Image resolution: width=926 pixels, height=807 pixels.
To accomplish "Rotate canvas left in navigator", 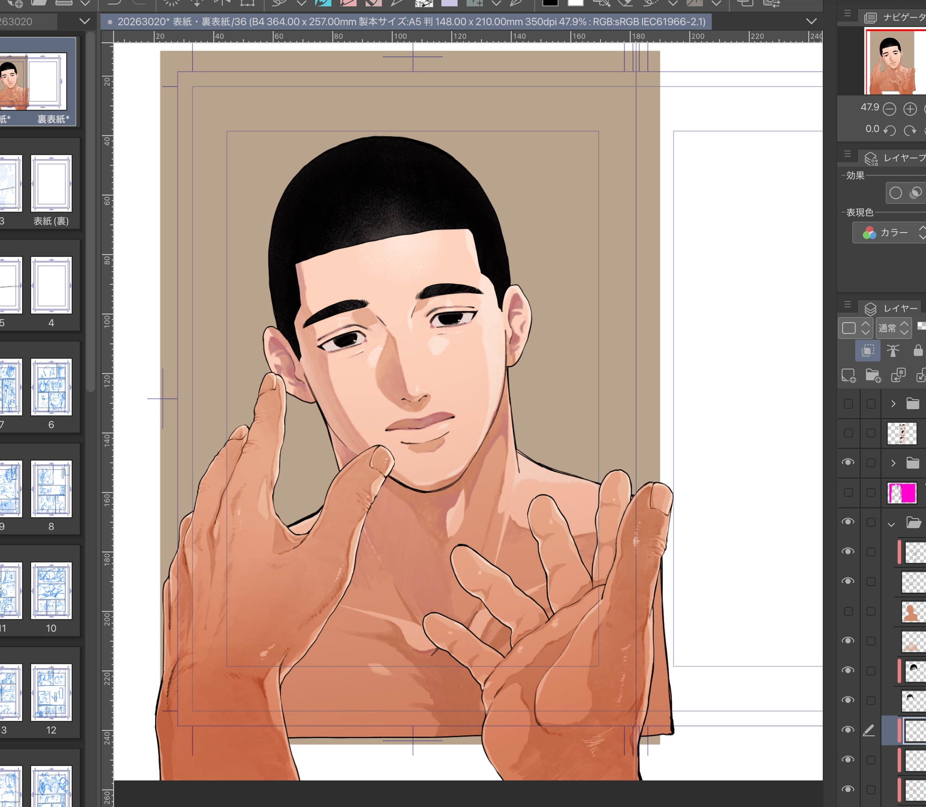I will [x=889, y=131].
